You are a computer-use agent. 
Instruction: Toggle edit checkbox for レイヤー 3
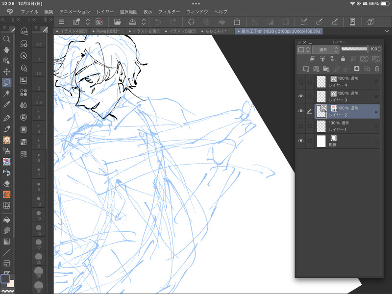pyautogui.click(x=310, y=96)
